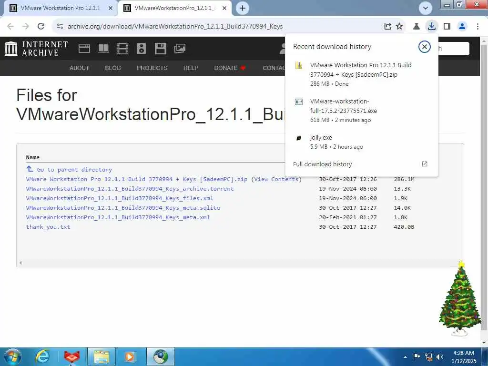
Task: Go back with the browser back arrow
Action: click(10, 27)
